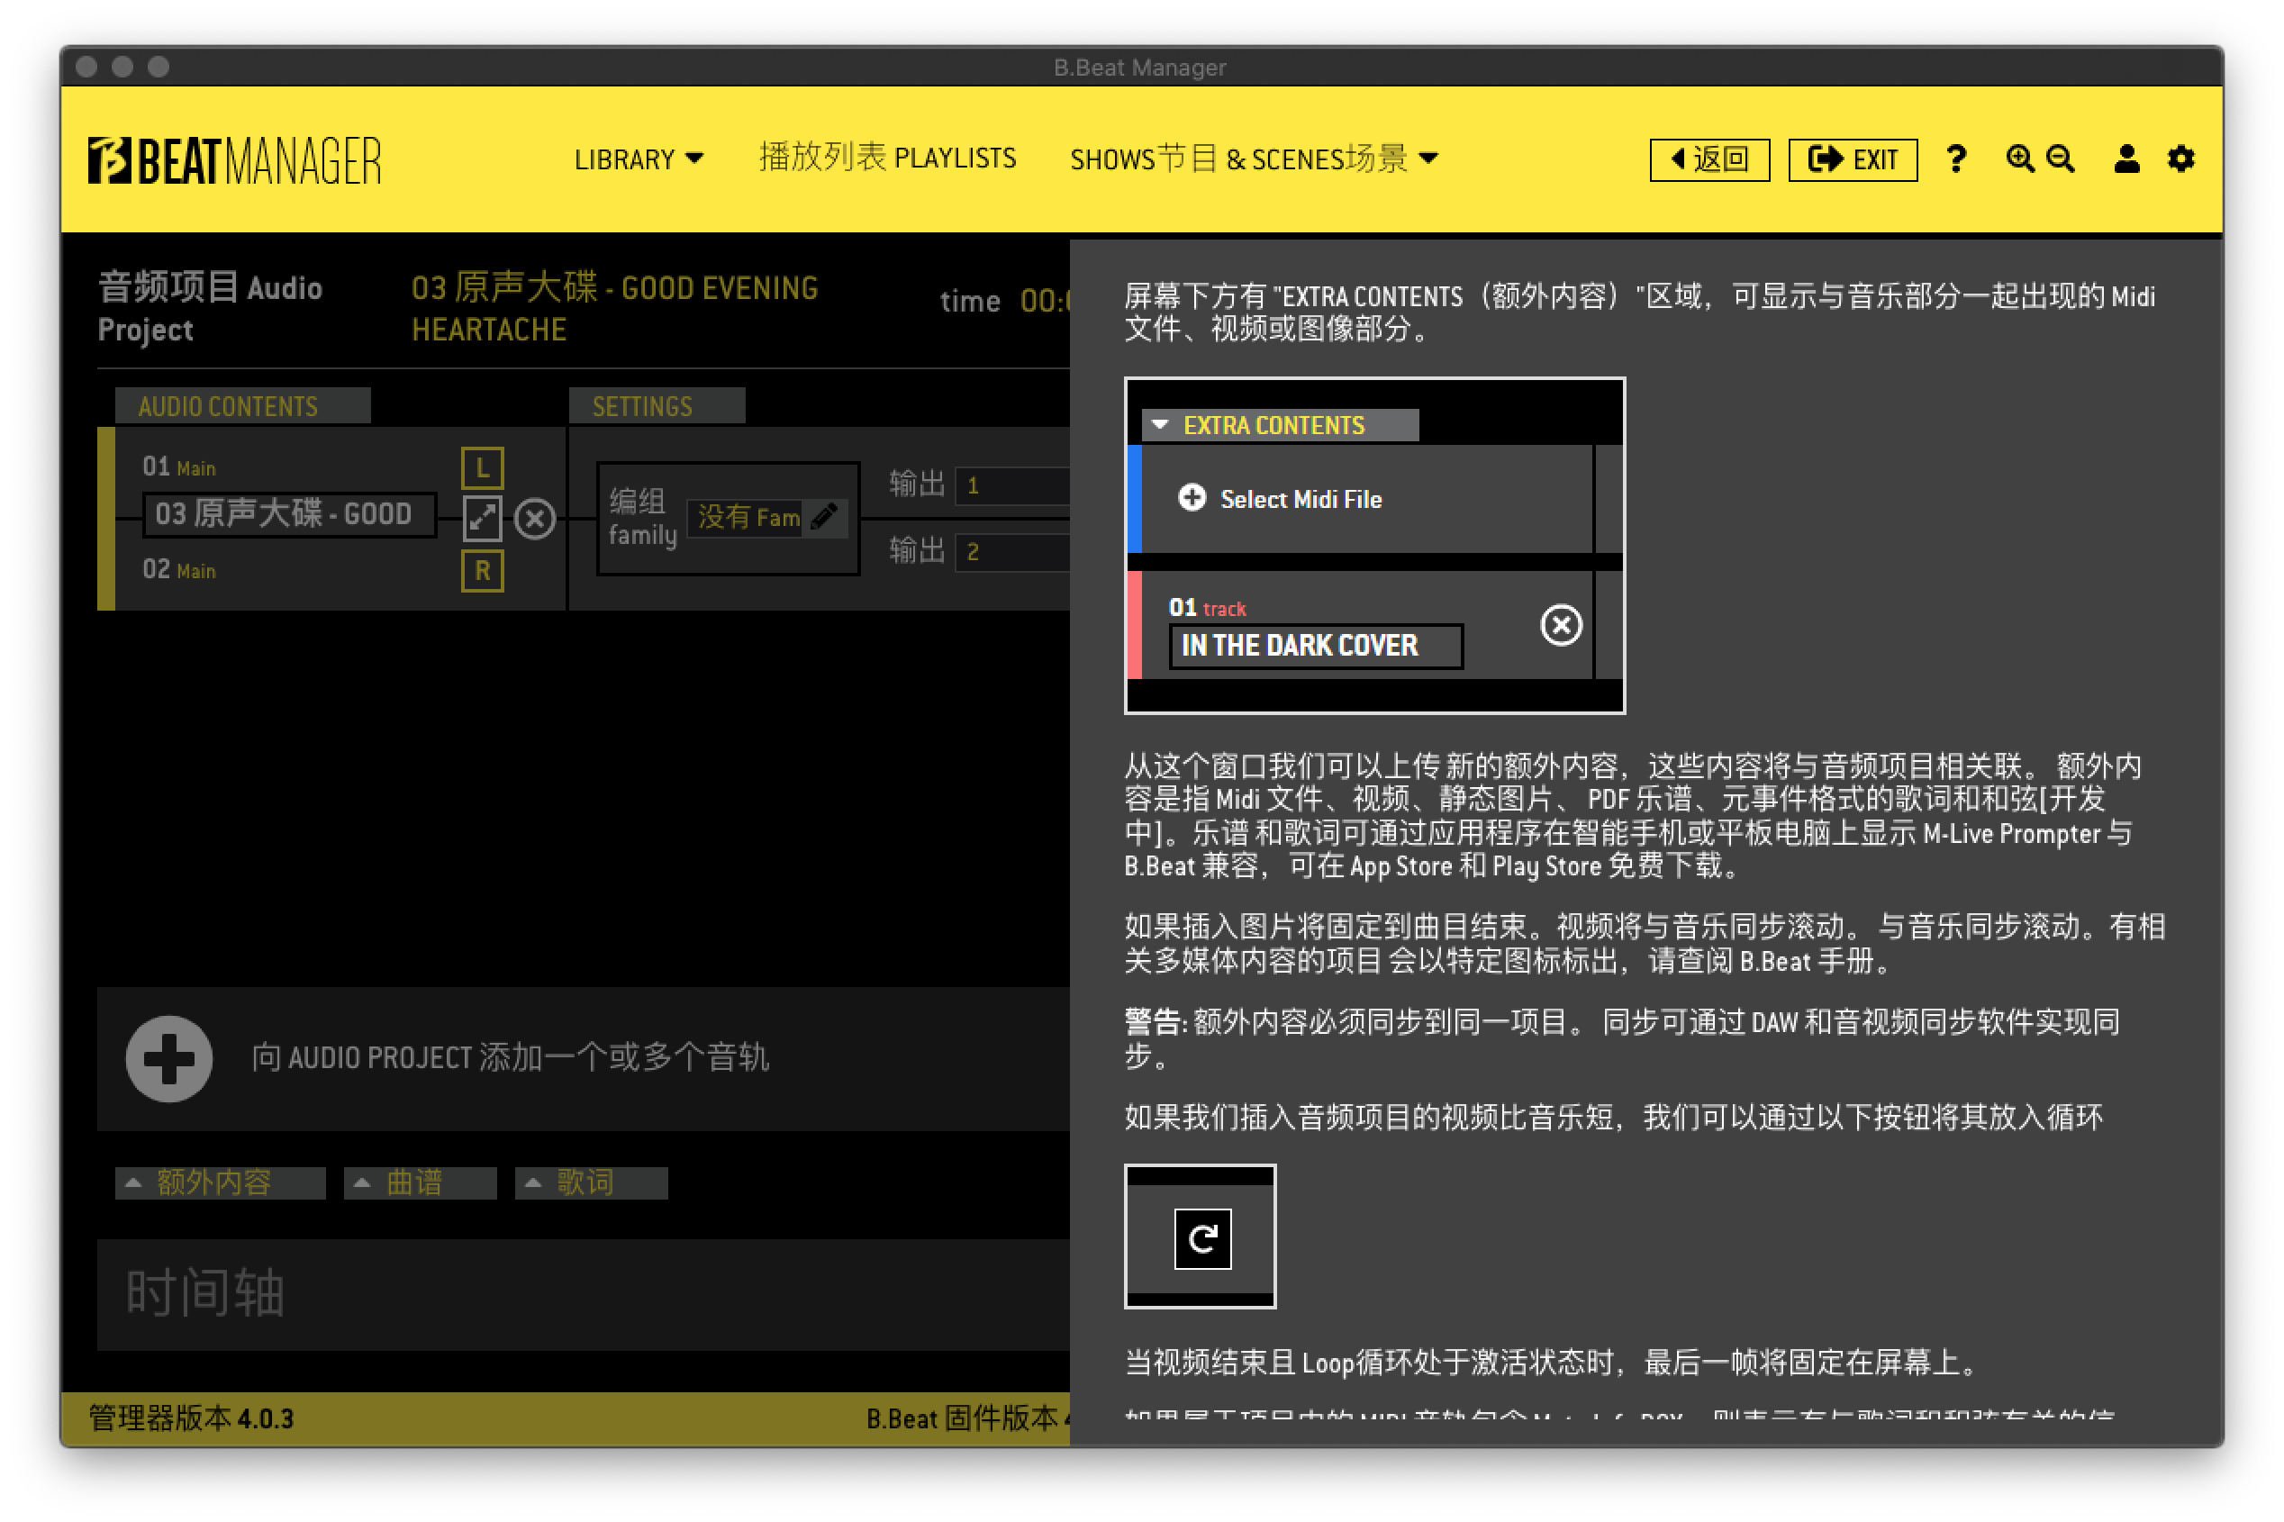Go to 播放列表 PLAYLISTS

point(886,158)
